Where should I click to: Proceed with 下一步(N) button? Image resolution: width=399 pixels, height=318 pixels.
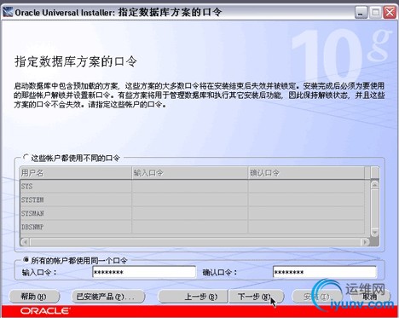tap(256, 297)
